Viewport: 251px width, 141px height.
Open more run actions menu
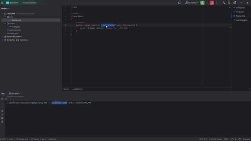216,3
